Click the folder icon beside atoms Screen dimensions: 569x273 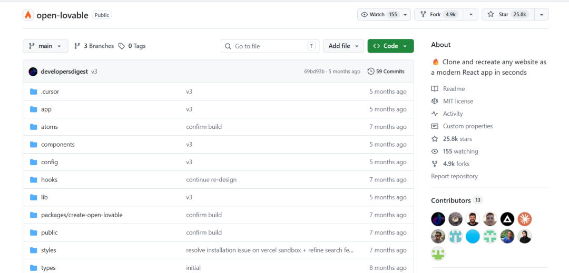34,127
